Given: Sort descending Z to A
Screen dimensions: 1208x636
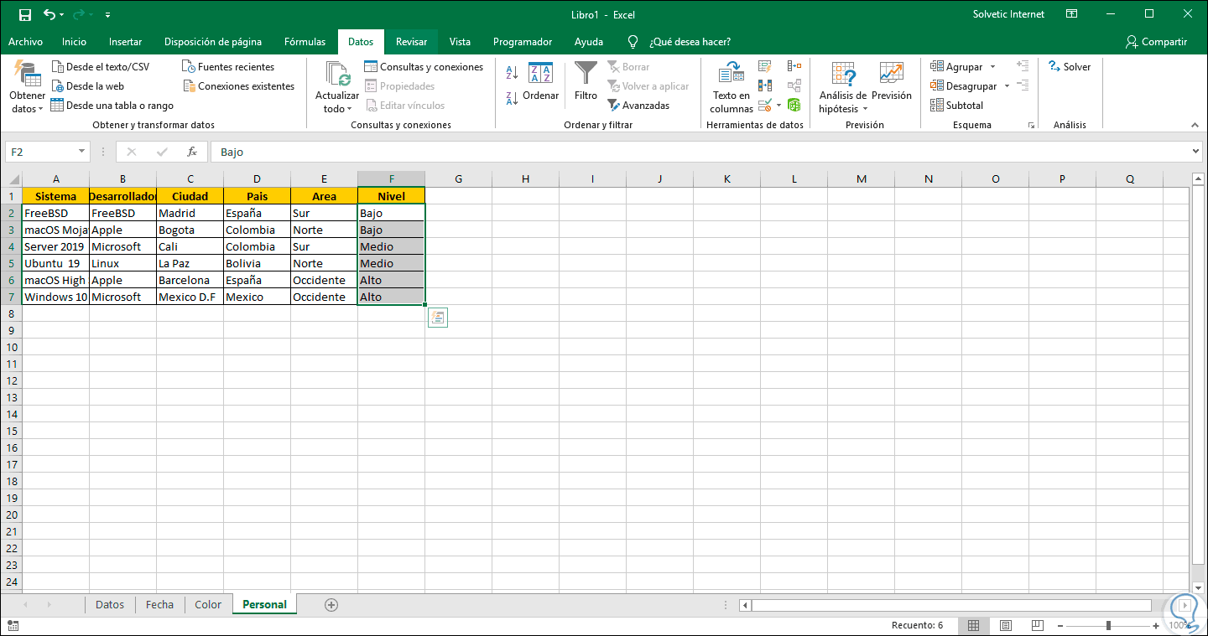Looking at the screenshot, I should 512,98.
